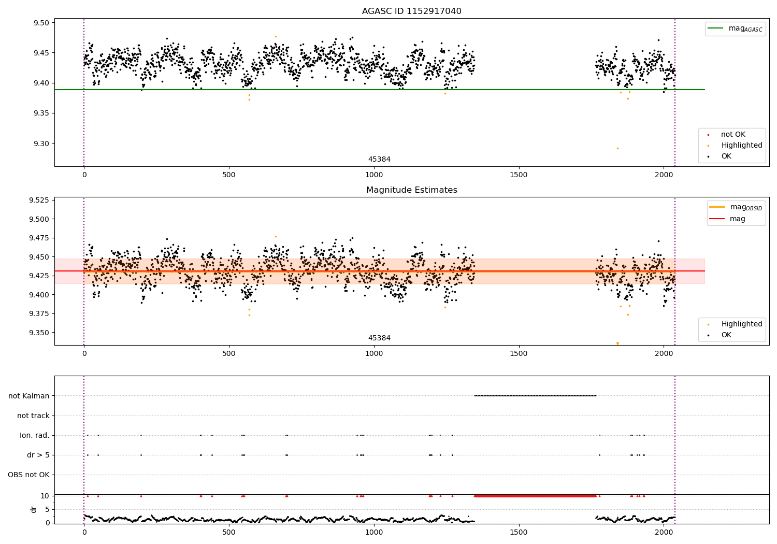777x544 pixels.
Task: Click the '45384' label in the top plot
Action: point(379,160)
